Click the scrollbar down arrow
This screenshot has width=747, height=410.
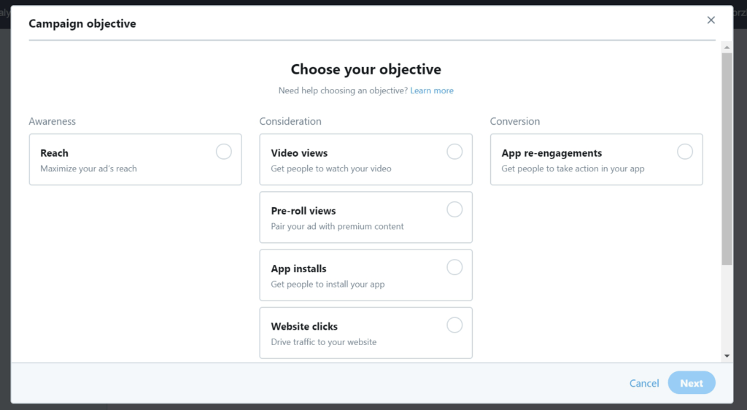pos(727,356)
